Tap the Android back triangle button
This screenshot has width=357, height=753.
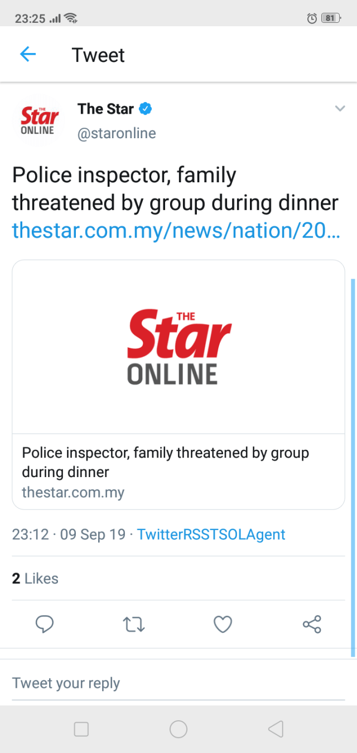pos(276,729)
